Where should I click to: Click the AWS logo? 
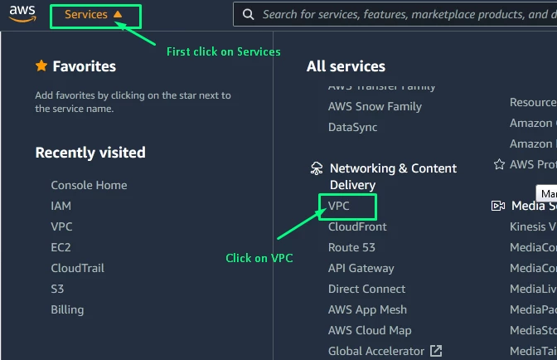[x=22, y=14]
